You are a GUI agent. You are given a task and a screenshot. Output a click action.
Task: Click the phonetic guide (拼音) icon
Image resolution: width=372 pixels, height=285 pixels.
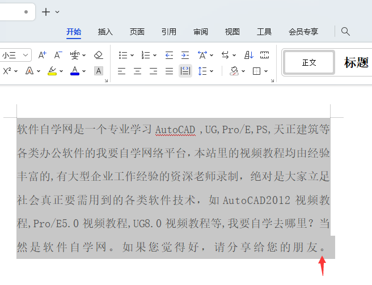click(x=75, y=55)
